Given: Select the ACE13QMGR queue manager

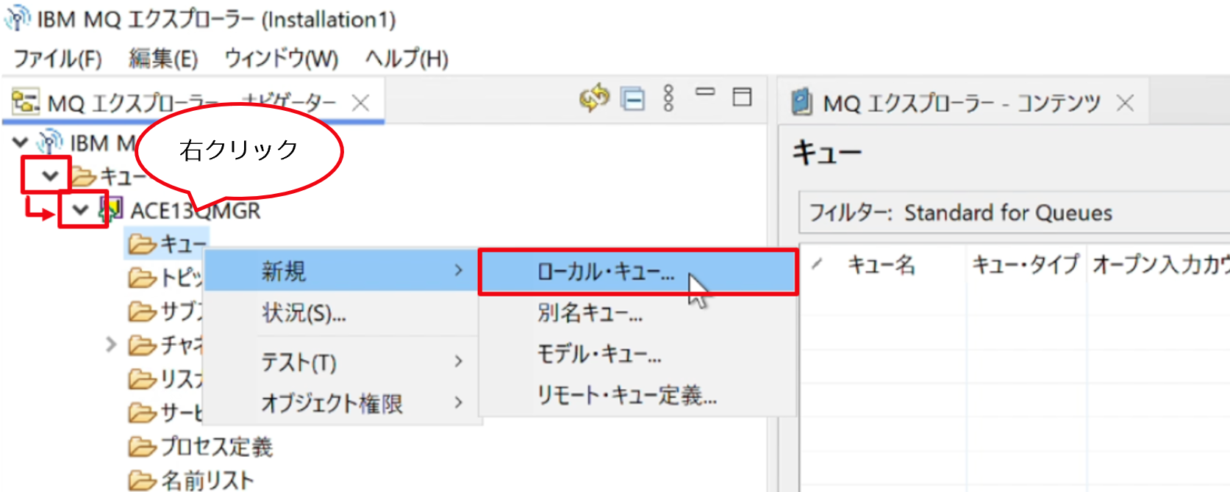Looking at the screenshot, I should coord(196,211).
